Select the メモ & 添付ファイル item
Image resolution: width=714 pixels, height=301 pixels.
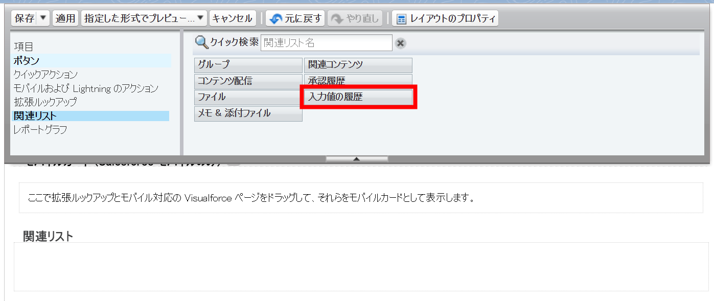click(248, 113)
